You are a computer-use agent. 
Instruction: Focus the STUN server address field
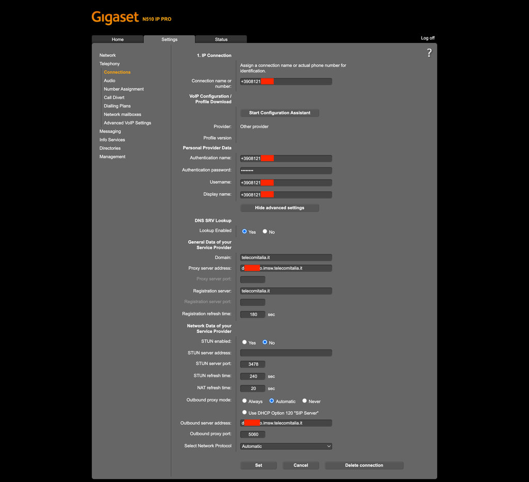(286, 353)
